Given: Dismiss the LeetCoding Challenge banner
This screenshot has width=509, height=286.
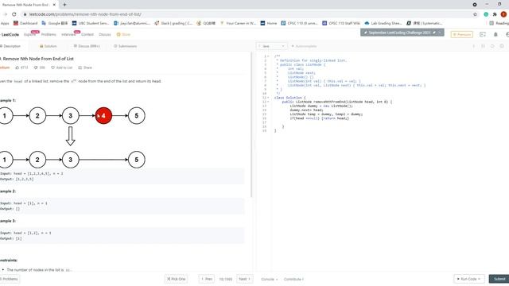Looking at the screenshot, I should pyautogui.click(x=440, y=33).
